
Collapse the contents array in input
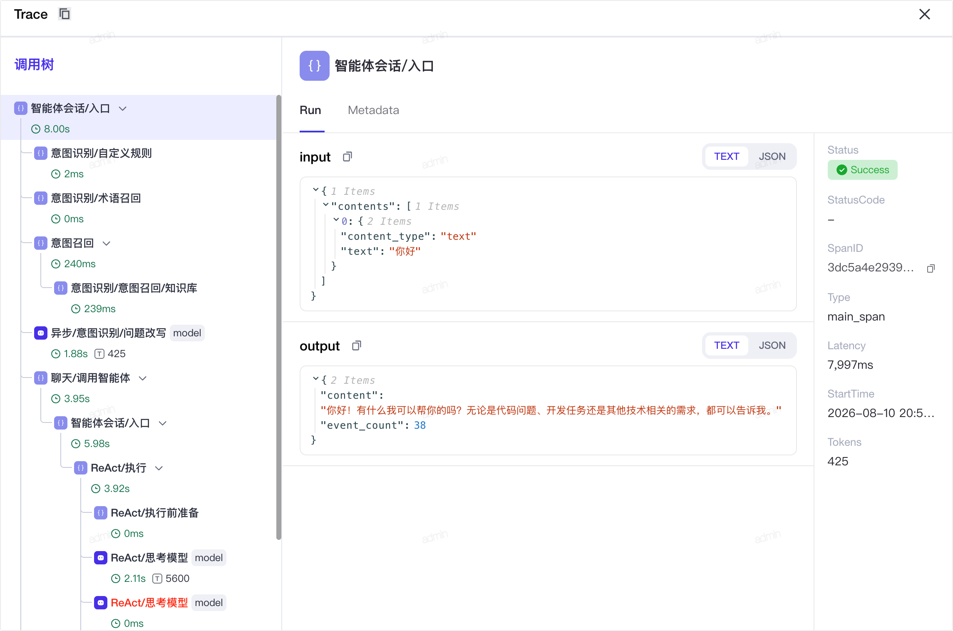(x=326, y=205)
